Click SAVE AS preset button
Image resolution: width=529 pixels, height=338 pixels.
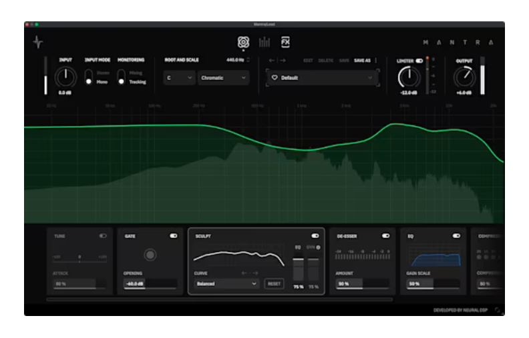tap(362, 61)
